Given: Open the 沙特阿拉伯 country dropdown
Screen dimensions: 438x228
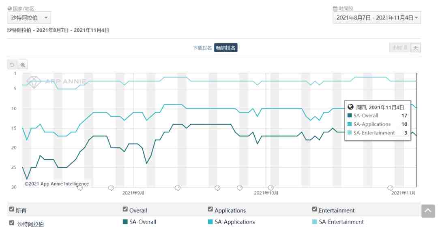Looking at the screenshot, I should tap(29, 18).
